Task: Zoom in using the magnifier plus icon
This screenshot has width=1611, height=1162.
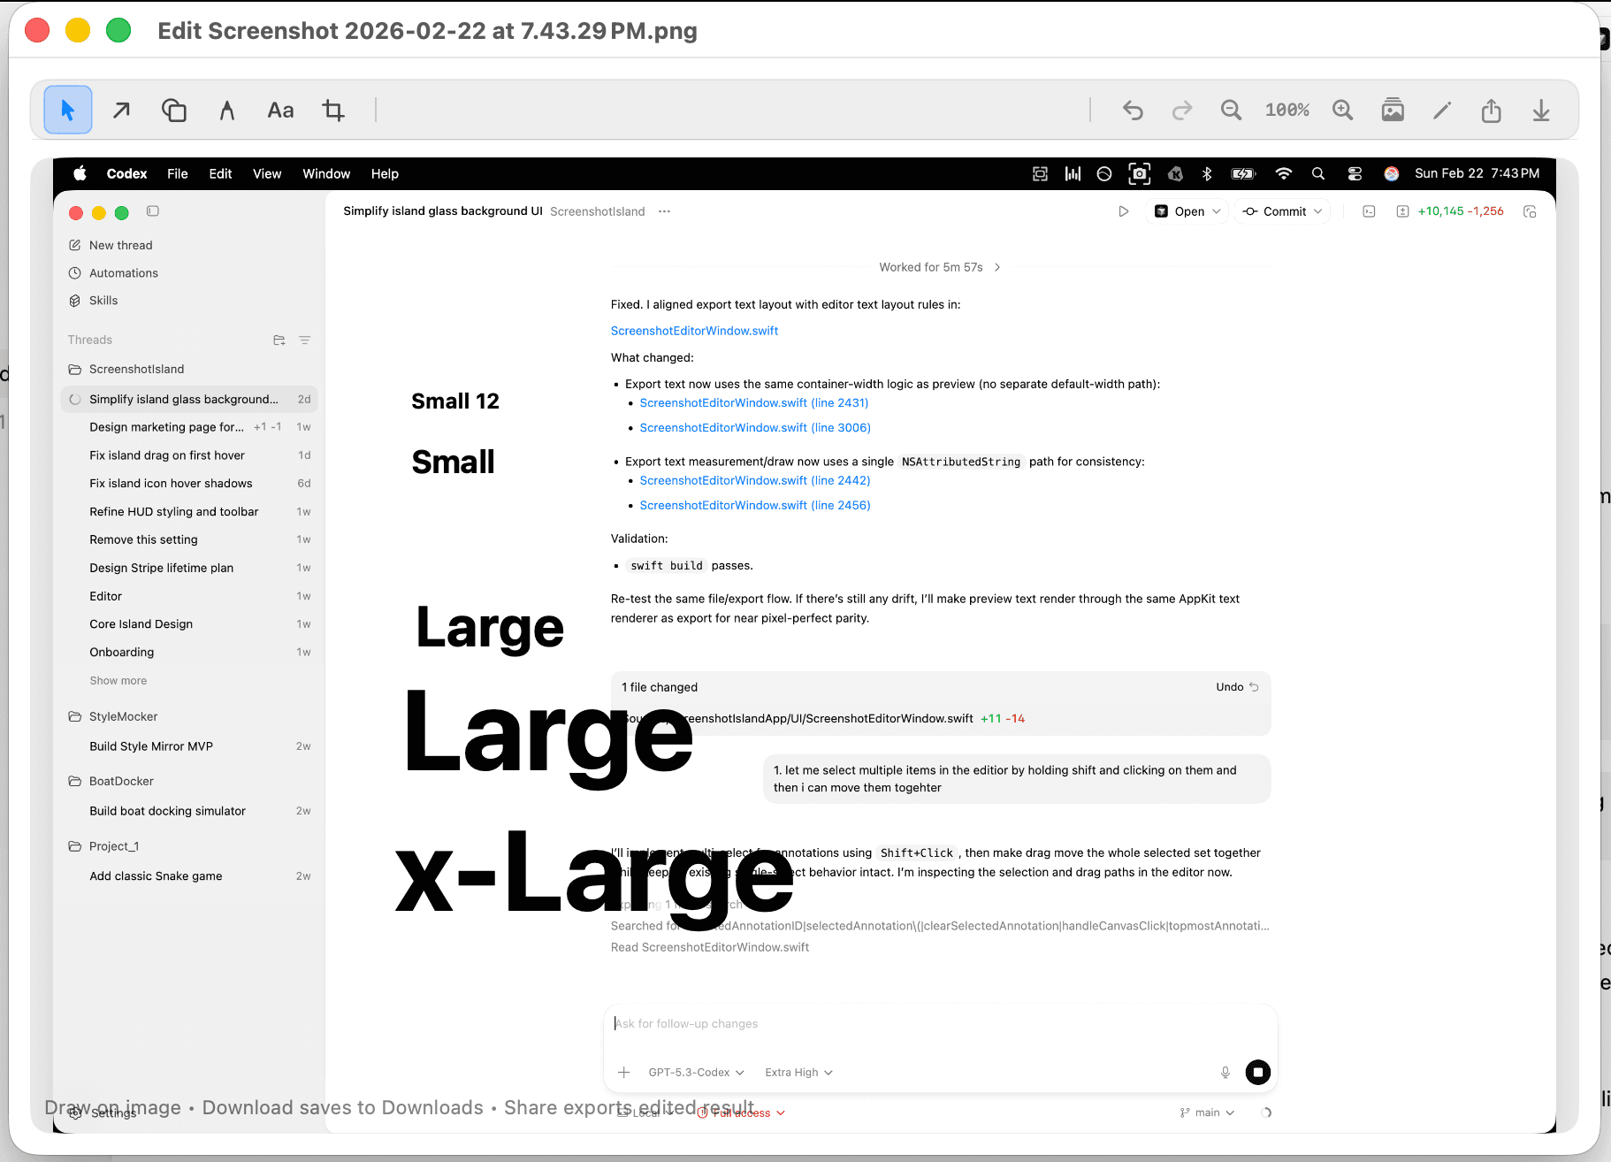Action: pyautogui.click(x=1343, y=110)
